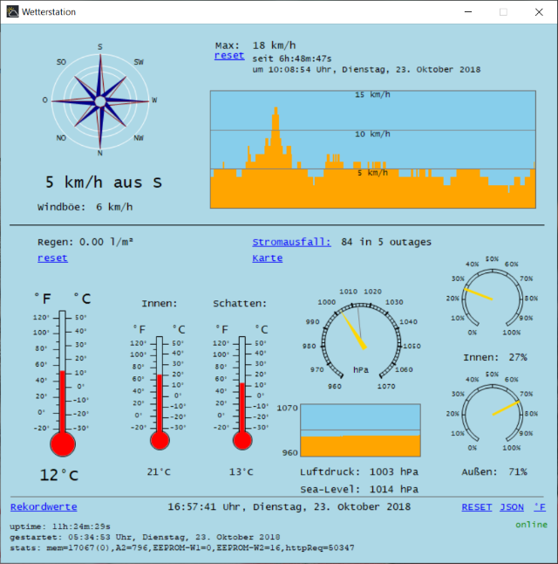558x564 pixels.
Task: Close the Wetterstation window
Action: click(537, 12)
